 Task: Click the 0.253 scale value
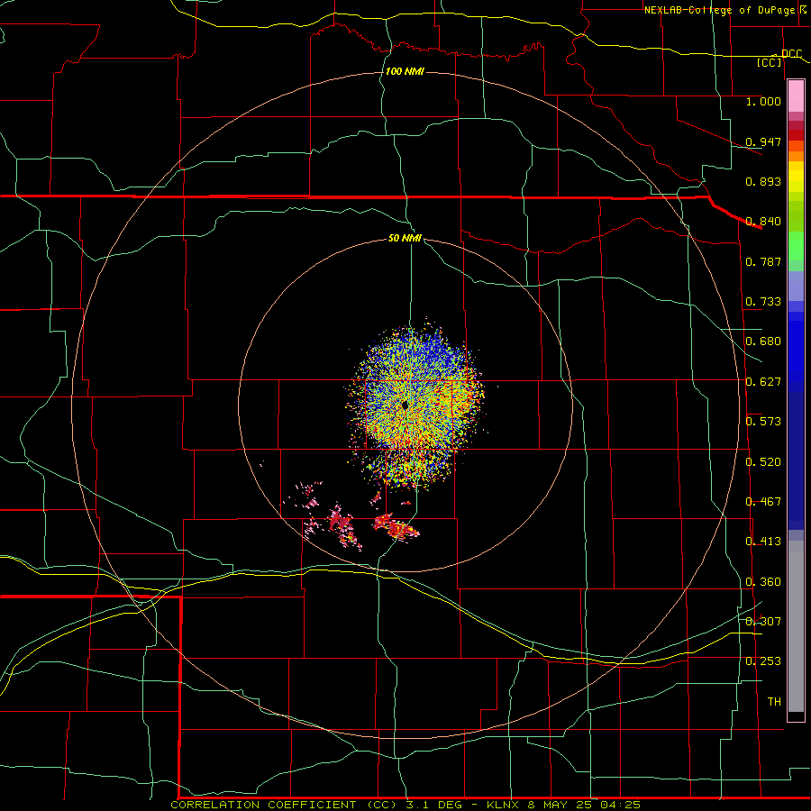(763, 661)
